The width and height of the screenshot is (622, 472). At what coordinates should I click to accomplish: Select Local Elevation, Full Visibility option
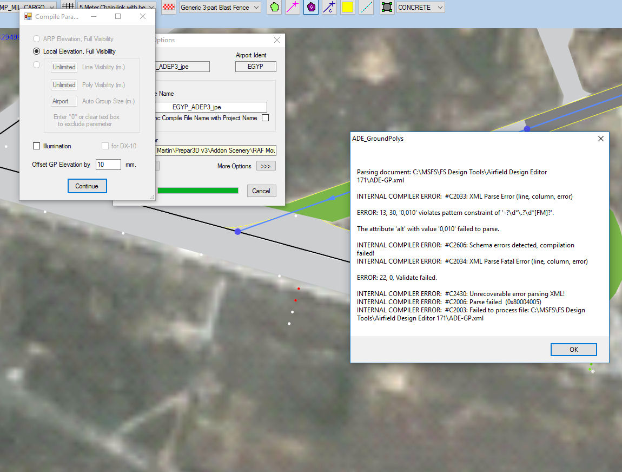(x=37, y=51)
